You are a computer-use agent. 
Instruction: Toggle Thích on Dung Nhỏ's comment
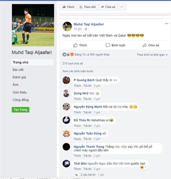tap(77, 99)
